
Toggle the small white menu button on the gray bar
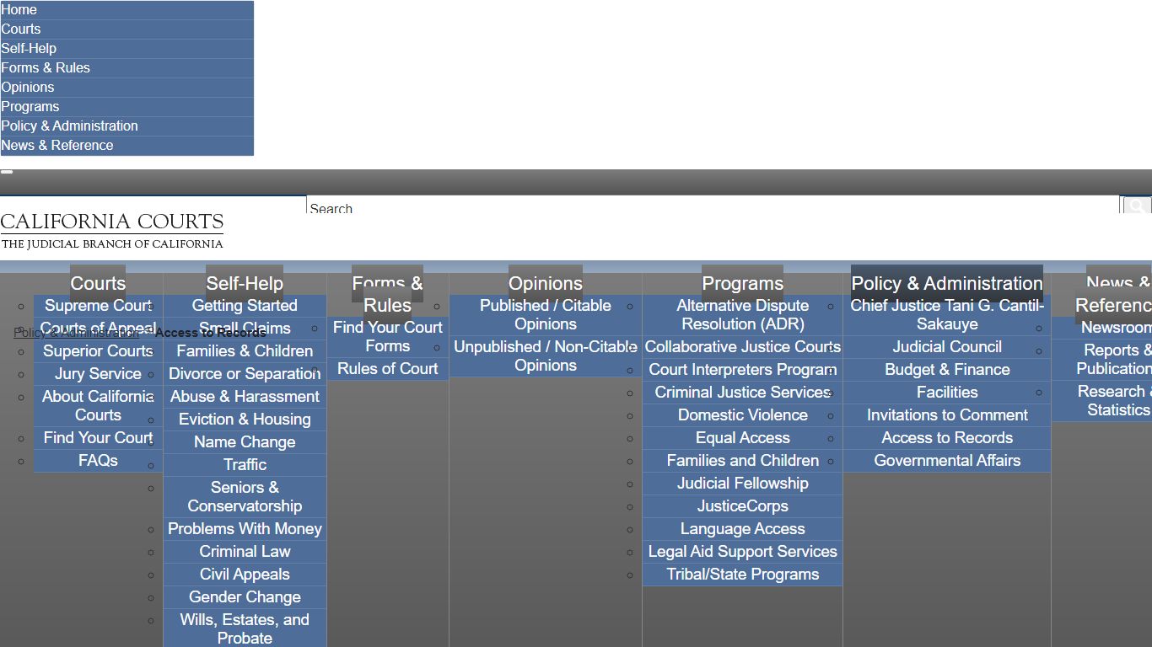coord(7,172)
